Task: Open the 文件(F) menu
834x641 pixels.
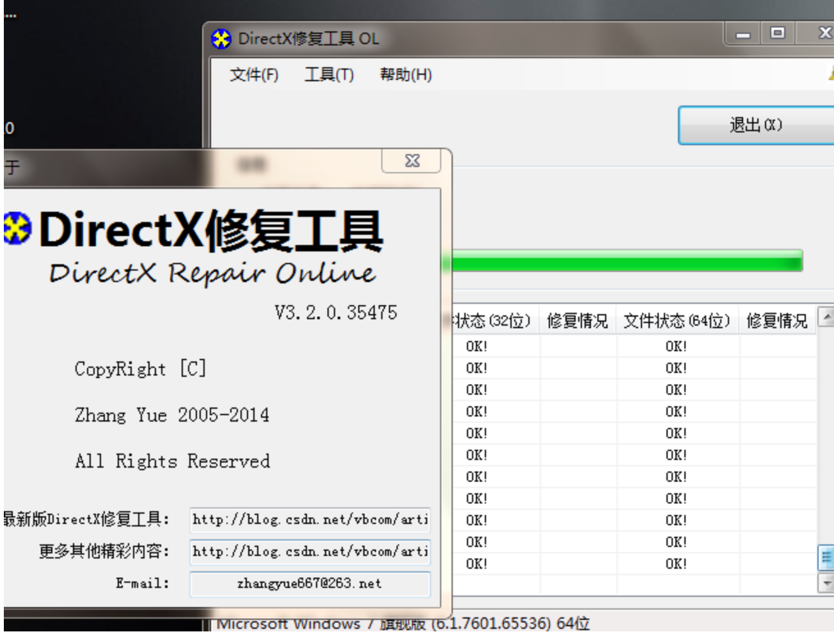Action: [254, 75]
